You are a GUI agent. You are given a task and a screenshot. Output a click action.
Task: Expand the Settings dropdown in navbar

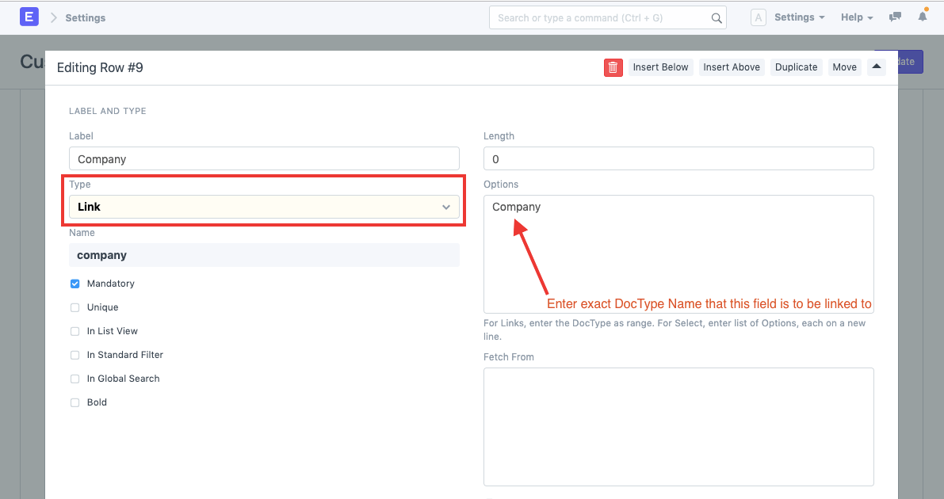[799, 17]
